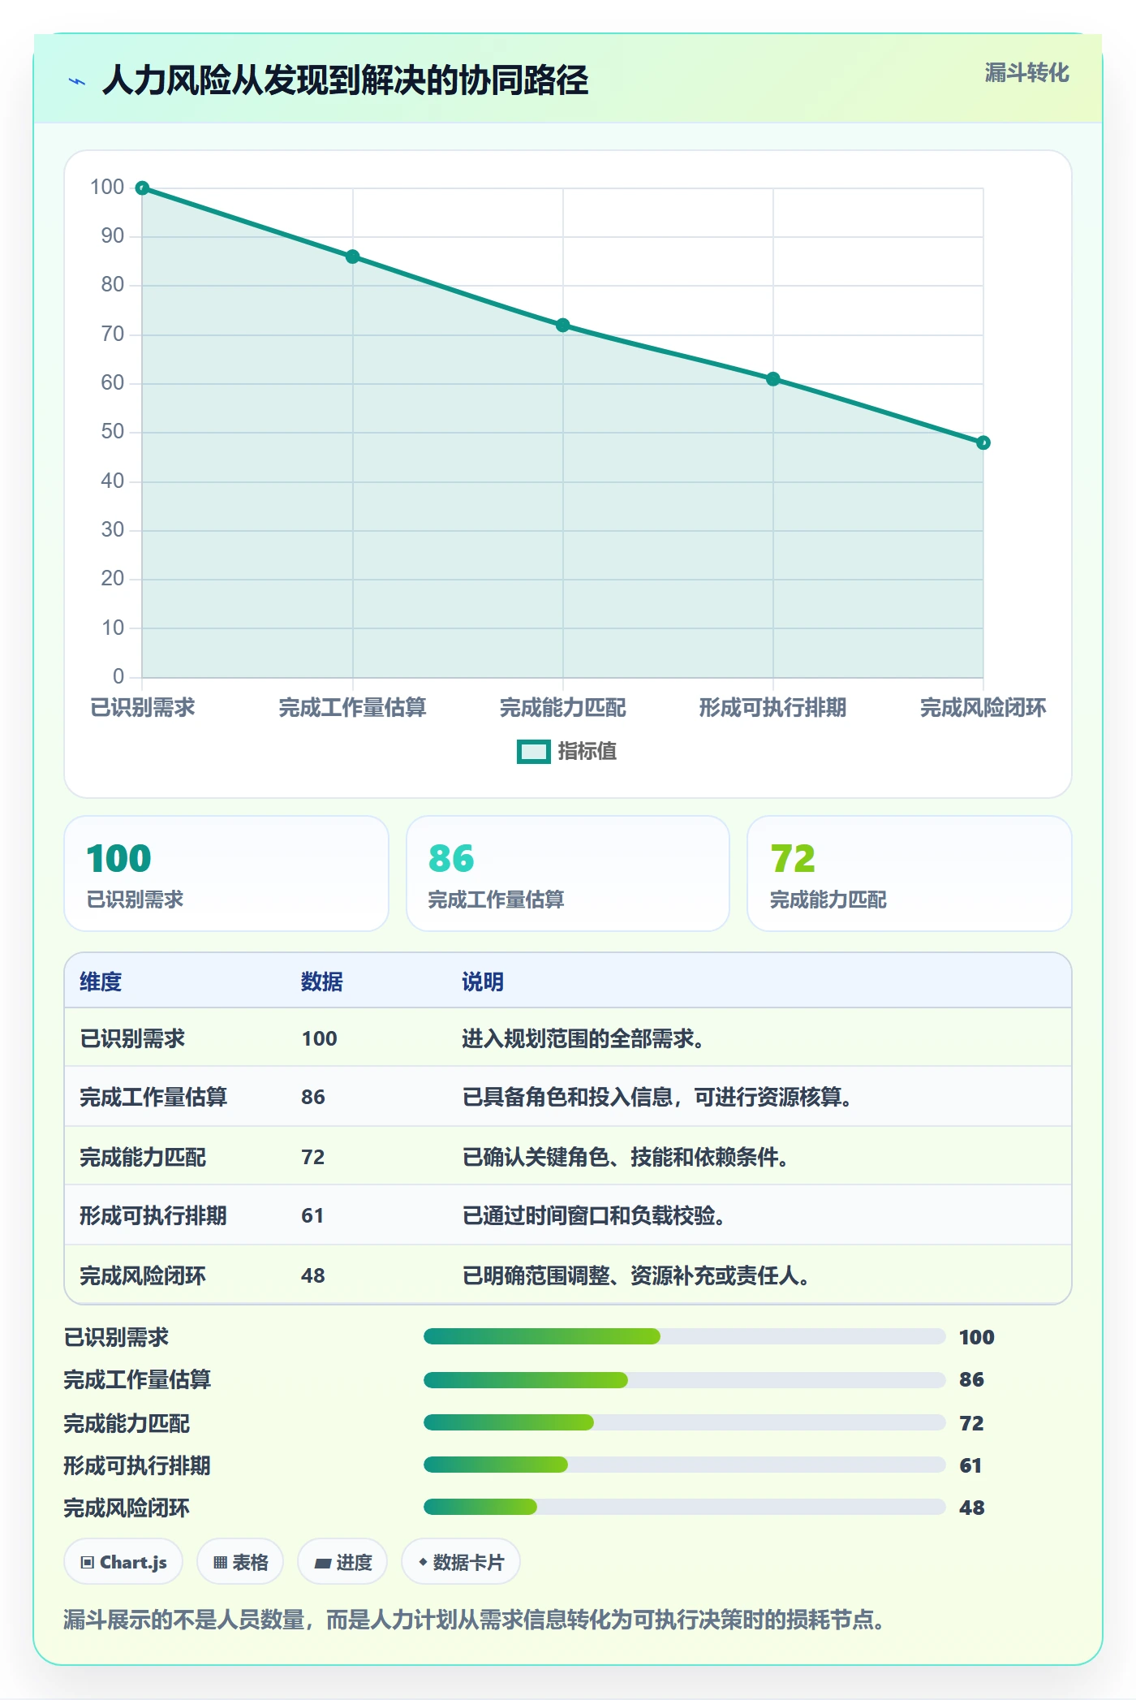Image resolution: width=1136 pixels, height=1700 pixels.
Task: Click the lightning icon beside the card title
Action: tap(77, 81)
